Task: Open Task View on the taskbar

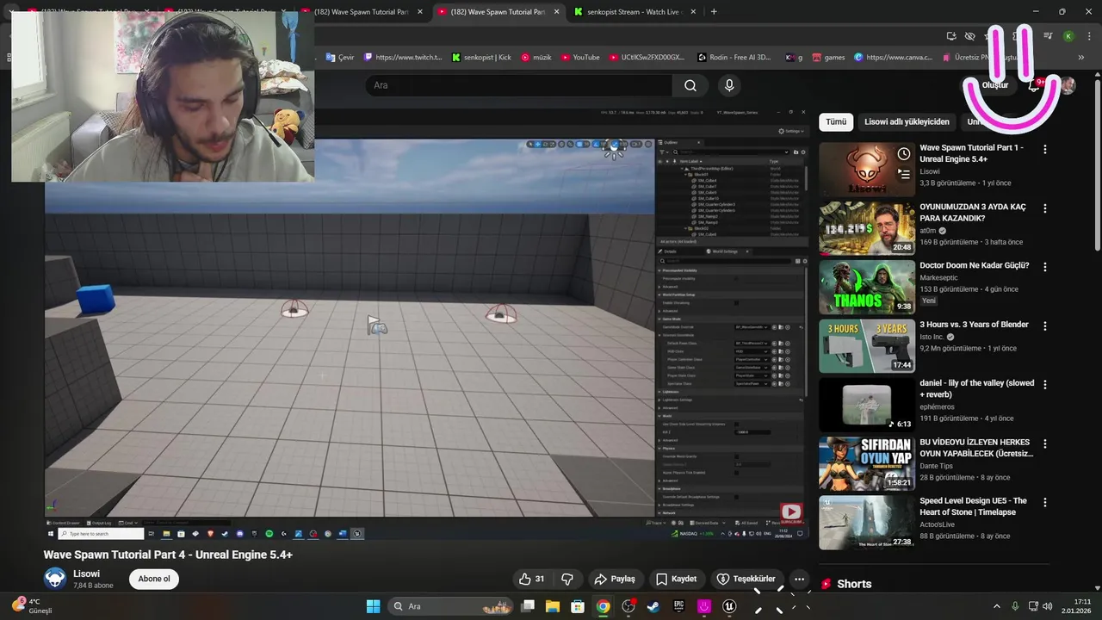Action: point(528,606)
